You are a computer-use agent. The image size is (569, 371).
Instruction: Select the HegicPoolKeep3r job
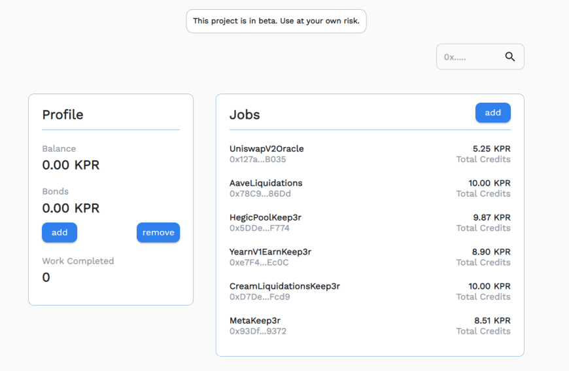tap(265, 217)
